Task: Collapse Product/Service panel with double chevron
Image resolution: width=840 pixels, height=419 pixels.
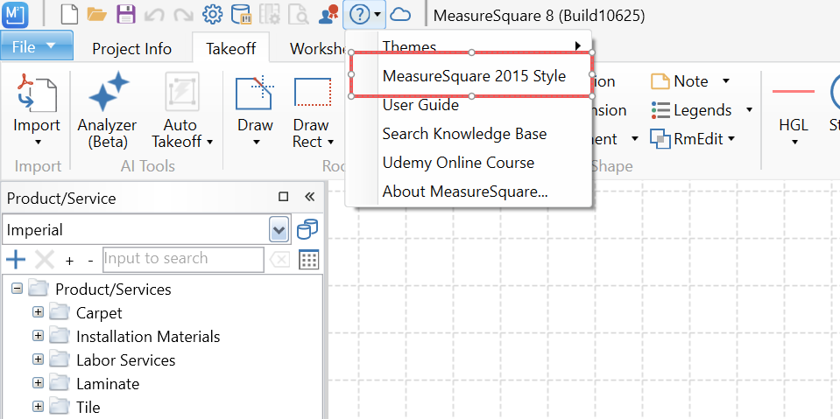Action: click(309, 197)
